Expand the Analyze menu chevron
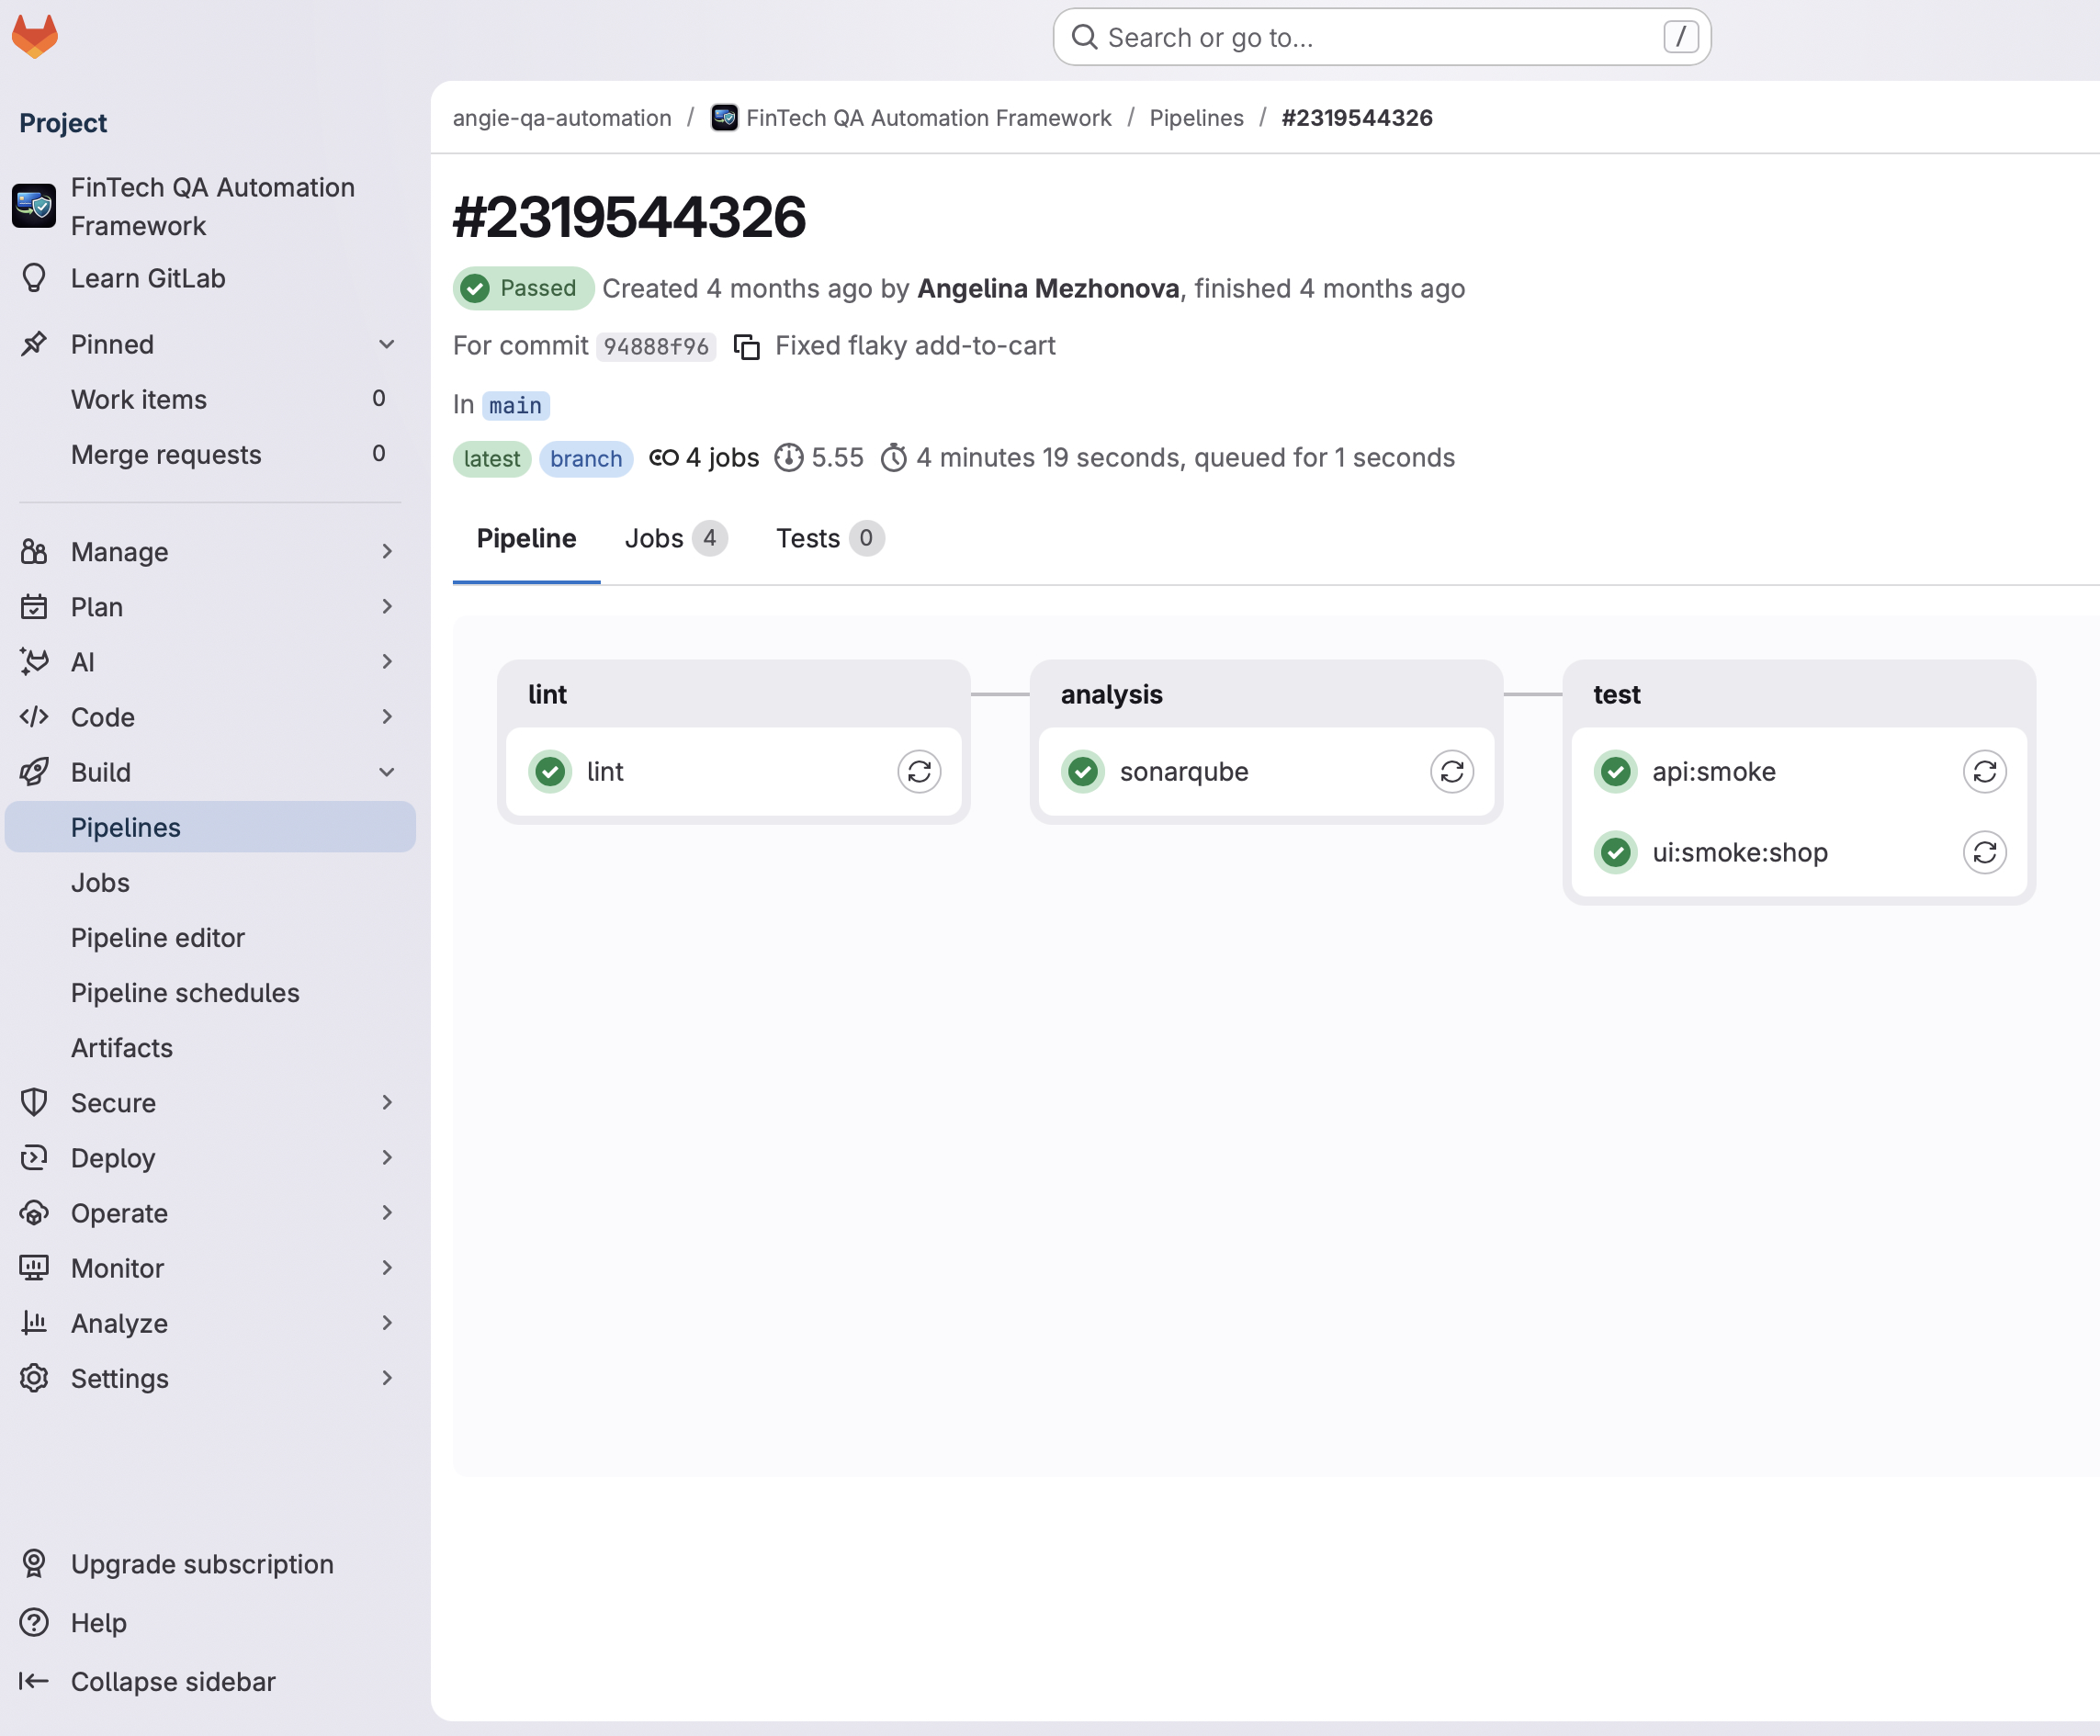Screen dimensions: 2100x1736 click(387, 1323)
